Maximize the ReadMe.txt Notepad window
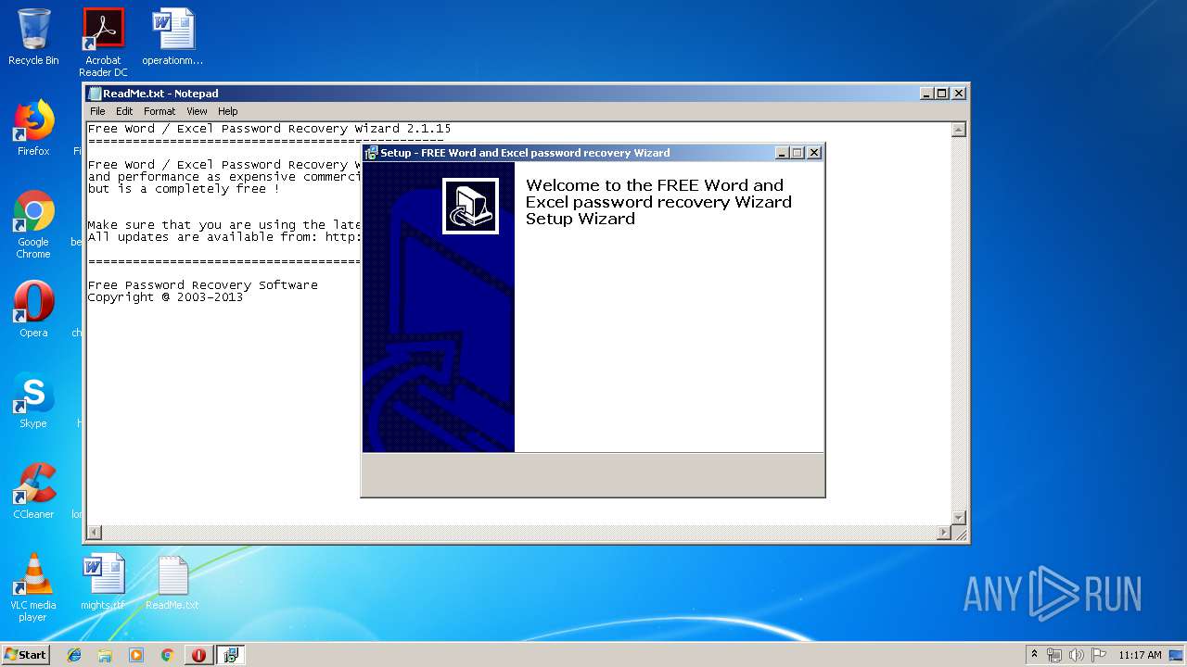 942,94
